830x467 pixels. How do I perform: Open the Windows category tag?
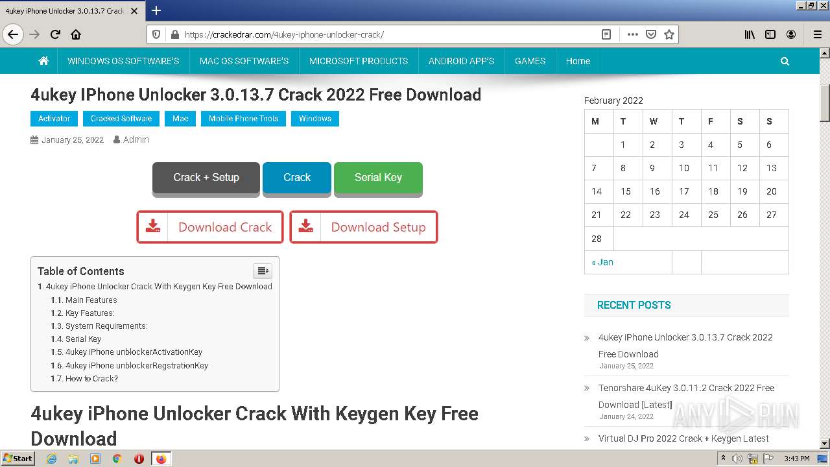(x=315, y=119)
